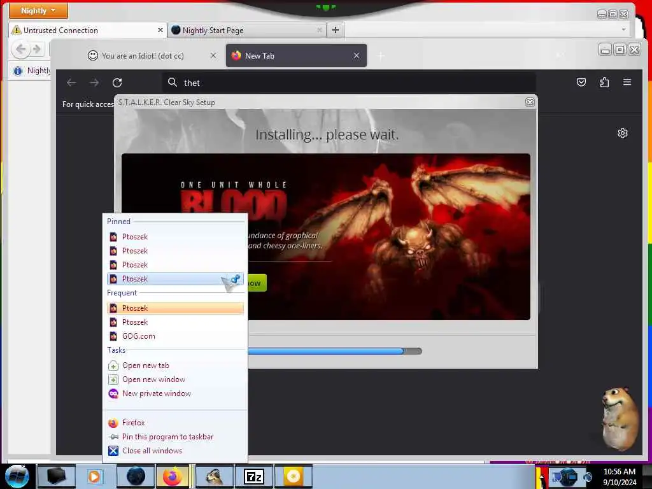Switch to Untrusted Connection tab
This screenshot has width=652, height=489.
(x=87, y=31)
